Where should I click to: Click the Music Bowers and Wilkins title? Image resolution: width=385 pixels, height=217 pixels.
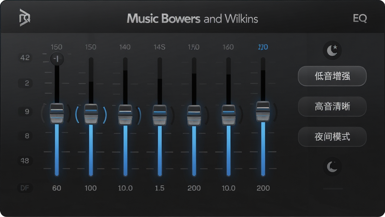pos(192,19)
